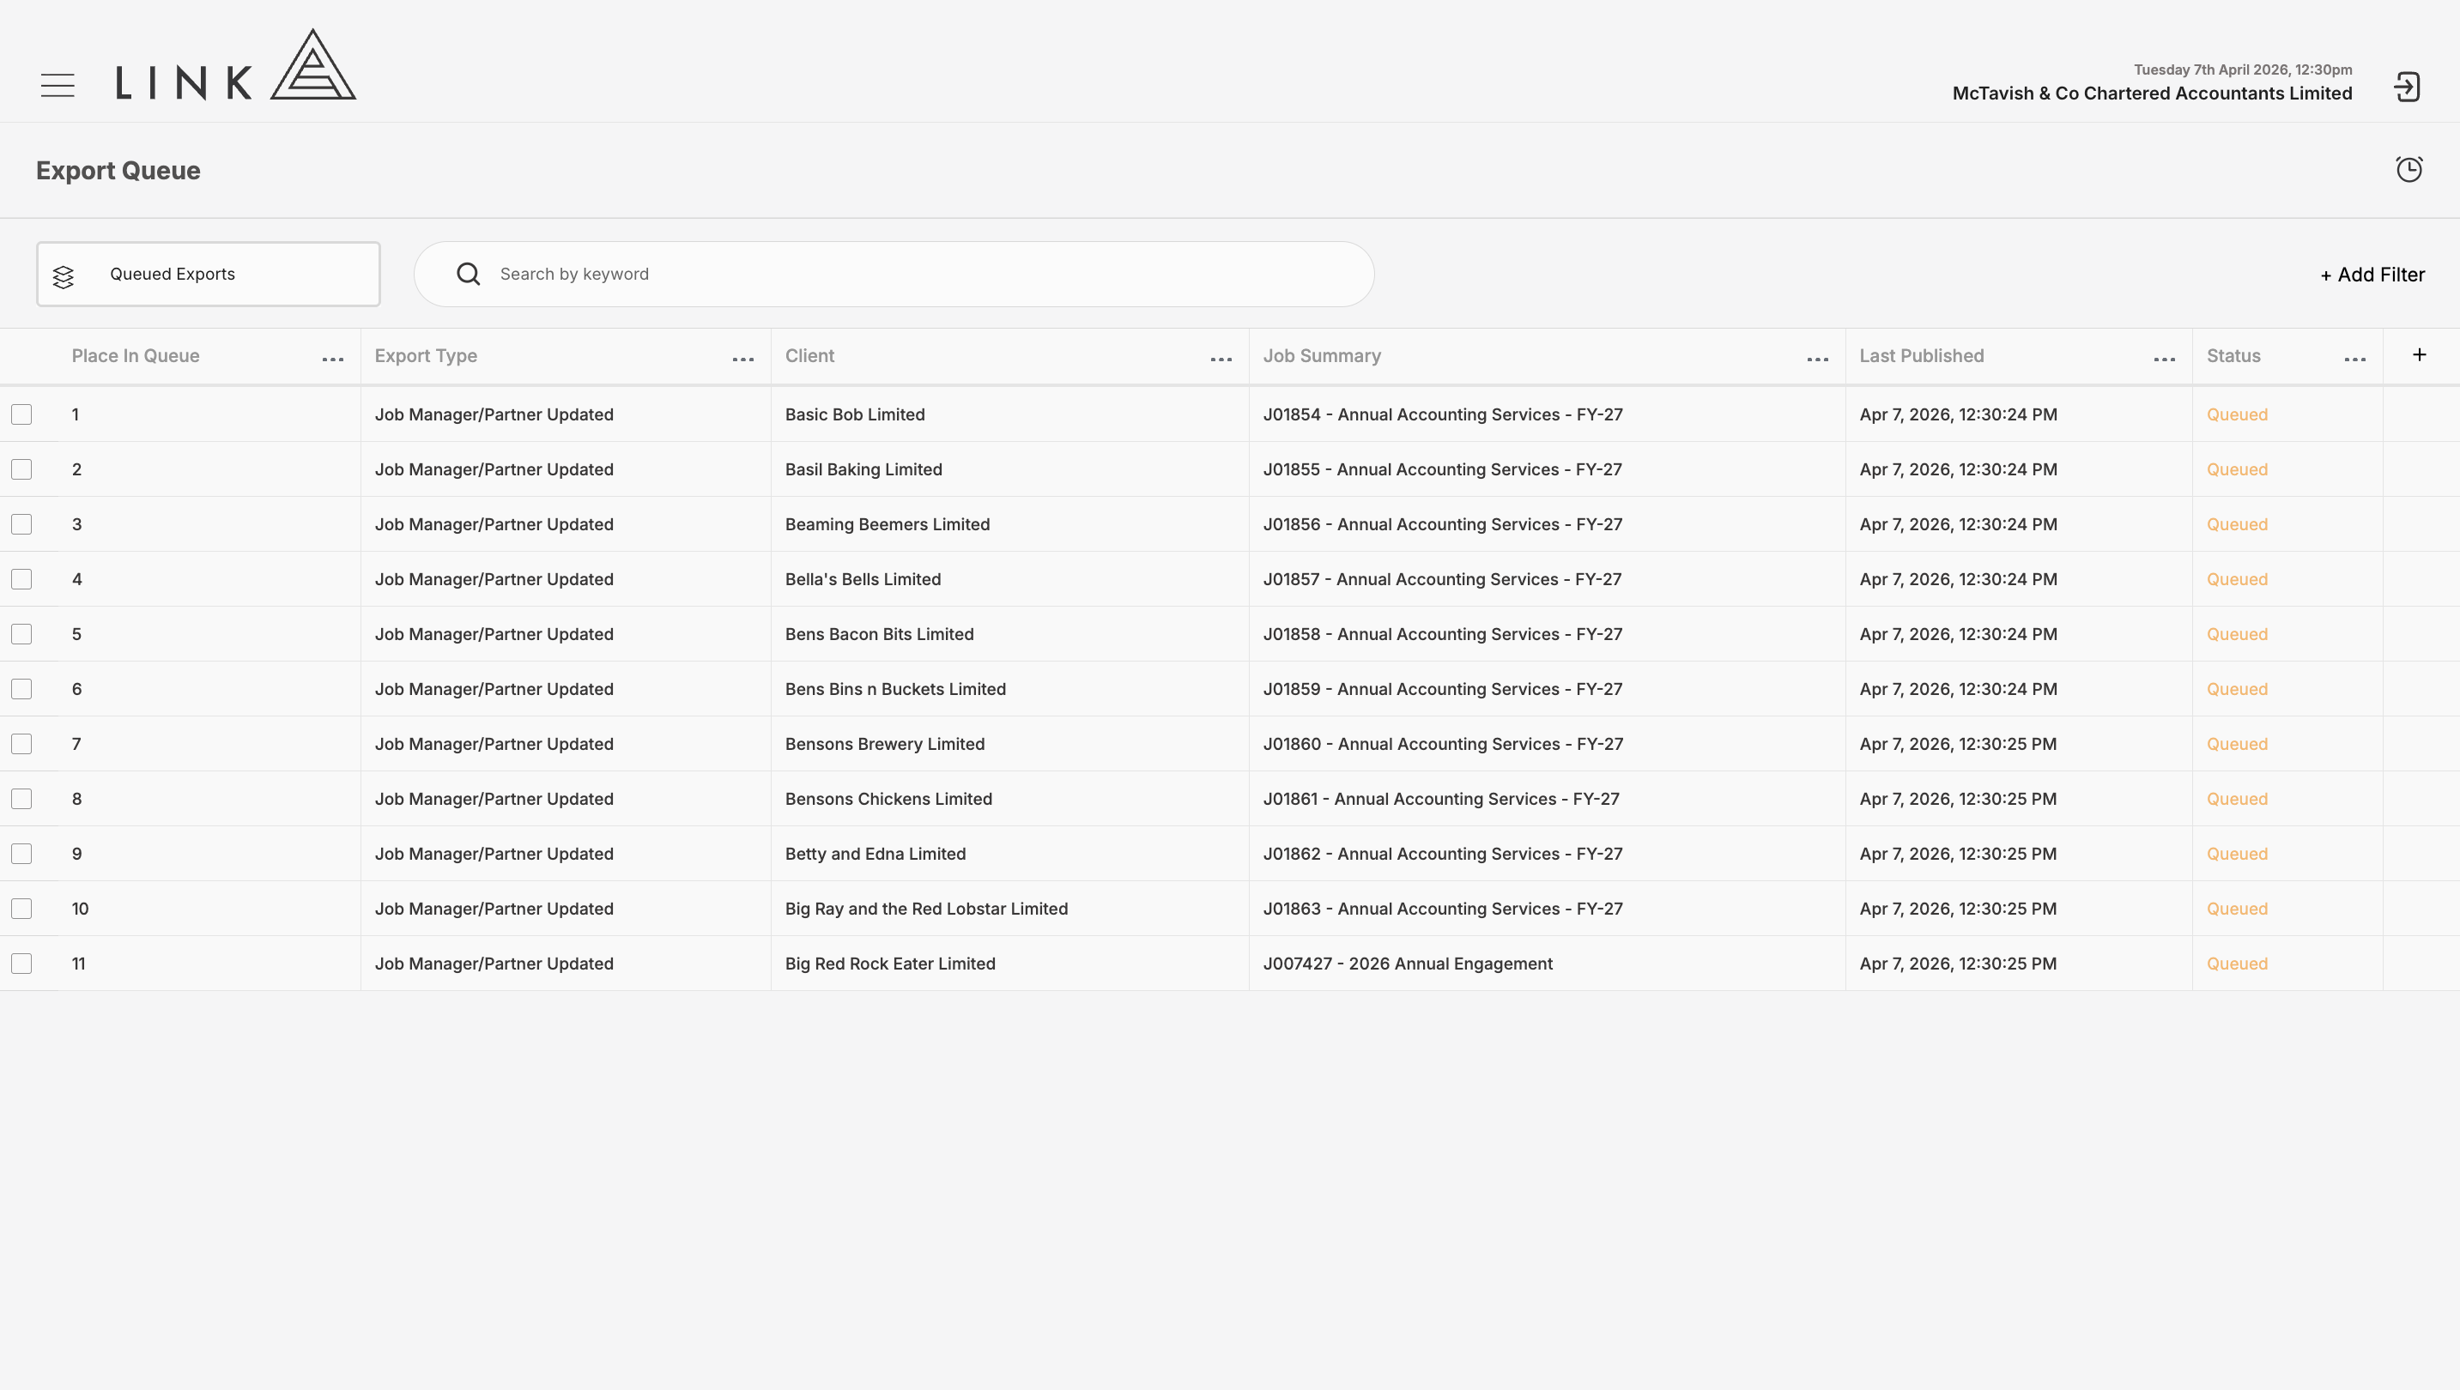The width and height of the screenshot is (2460, 1390).
Task: Click client Big Red Rock Eater Limited
Action: (890, 964)
